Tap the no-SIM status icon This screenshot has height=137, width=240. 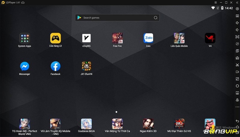coord(218,8)
